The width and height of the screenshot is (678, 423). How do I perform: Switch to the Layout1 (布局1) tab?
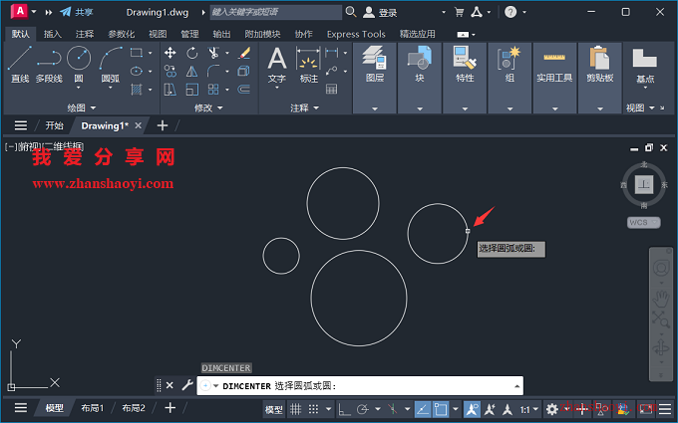93,408
